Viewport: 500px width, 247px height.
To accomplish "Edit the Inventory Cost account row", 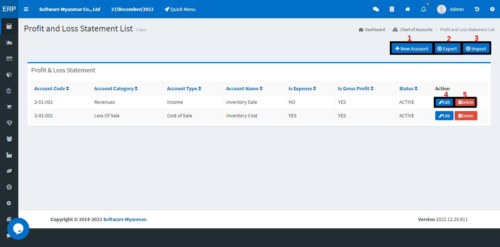I will click(x=444, y=116).
